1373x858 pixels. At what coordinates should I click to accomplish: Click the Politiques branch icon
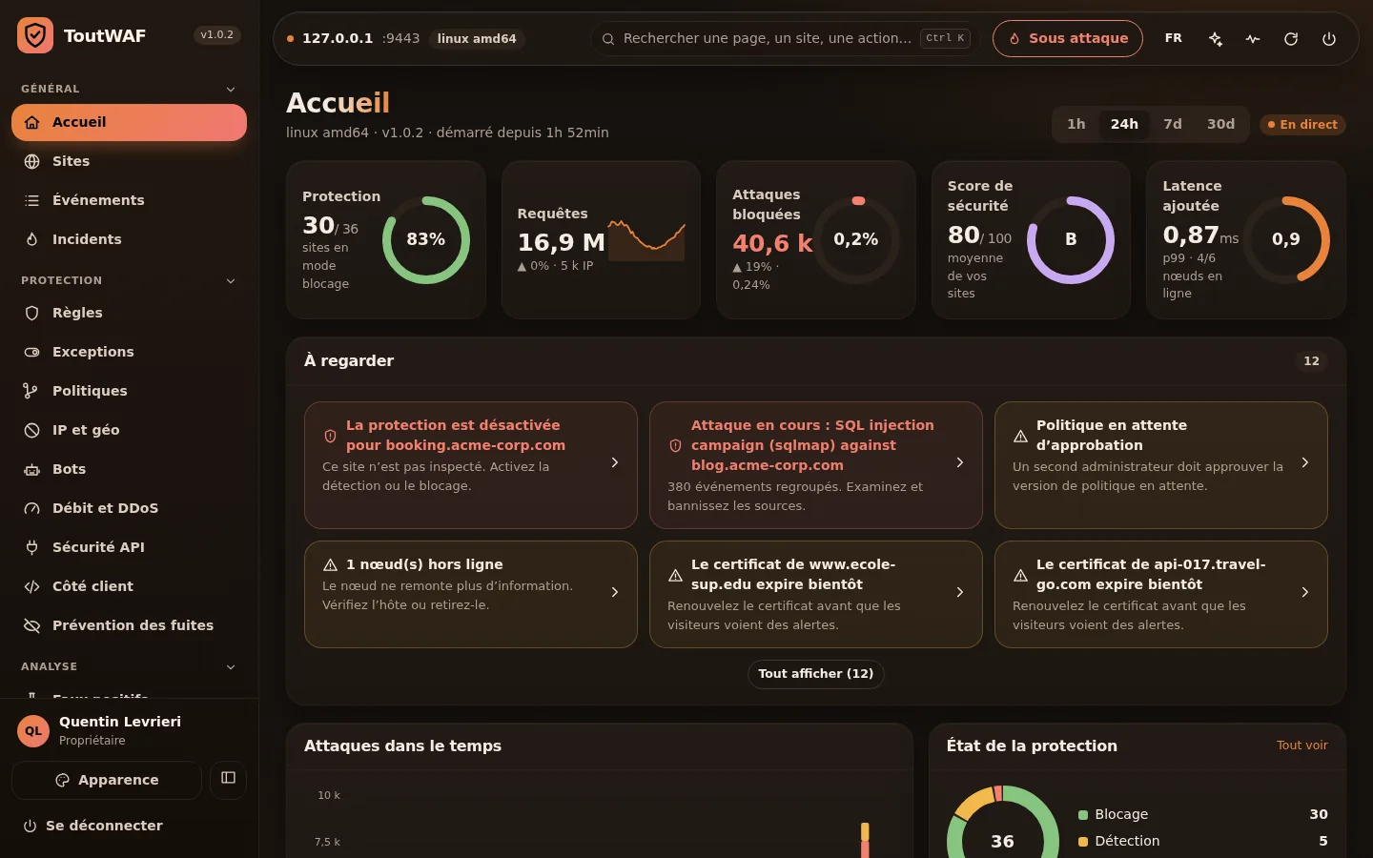click(x=31, y=391)
